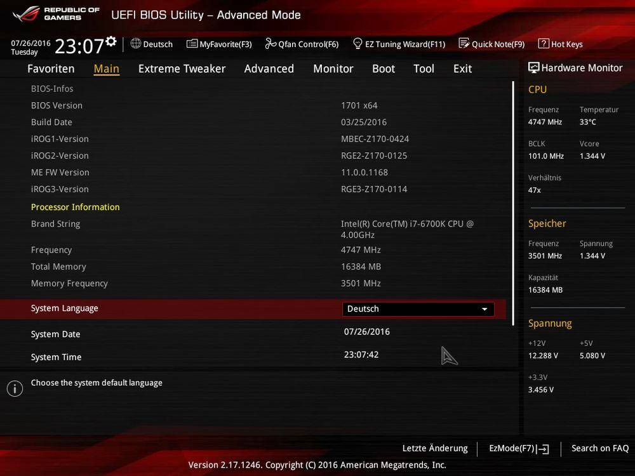The width and height of the screenshot is (635, 476).
Task: Click the Speicher section heading
Action: coord(547,223)
